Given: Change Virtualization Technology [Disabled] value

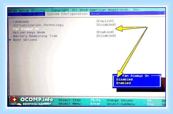Looking at the screenshot, I should pos(106,25).
